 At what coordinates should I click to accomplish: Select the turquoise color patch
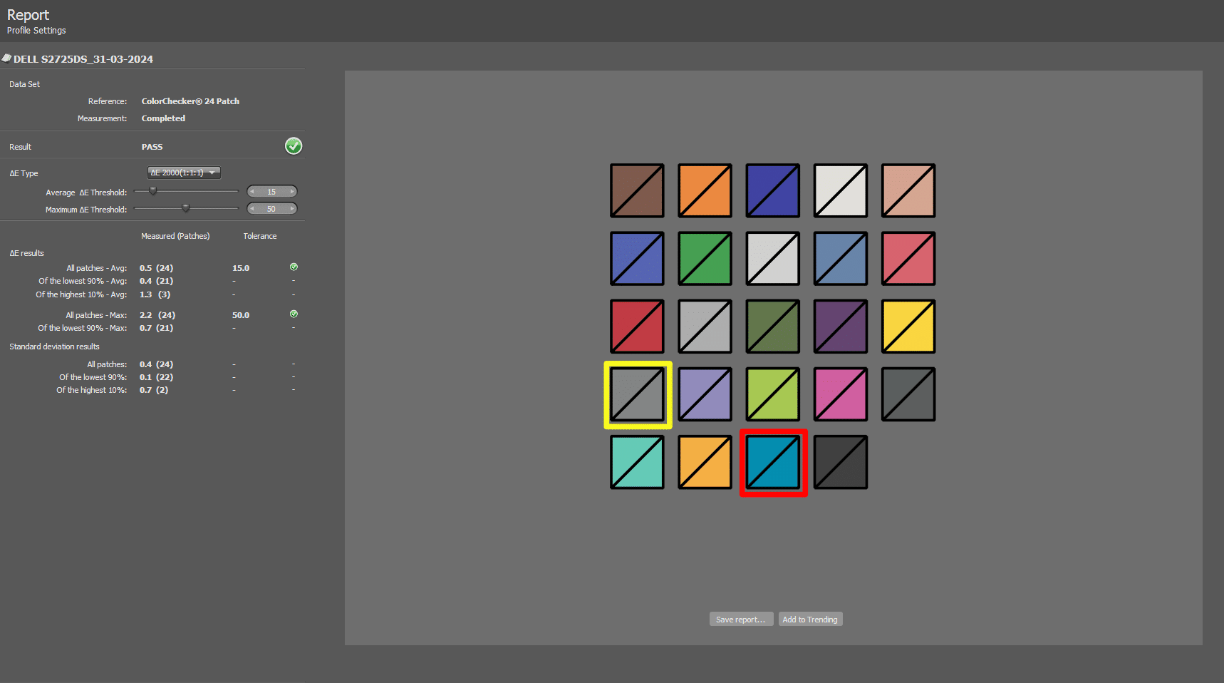637,463
